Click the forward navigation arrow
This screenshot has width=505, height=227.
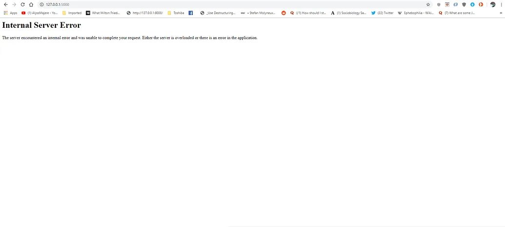(x=14, y=4)
